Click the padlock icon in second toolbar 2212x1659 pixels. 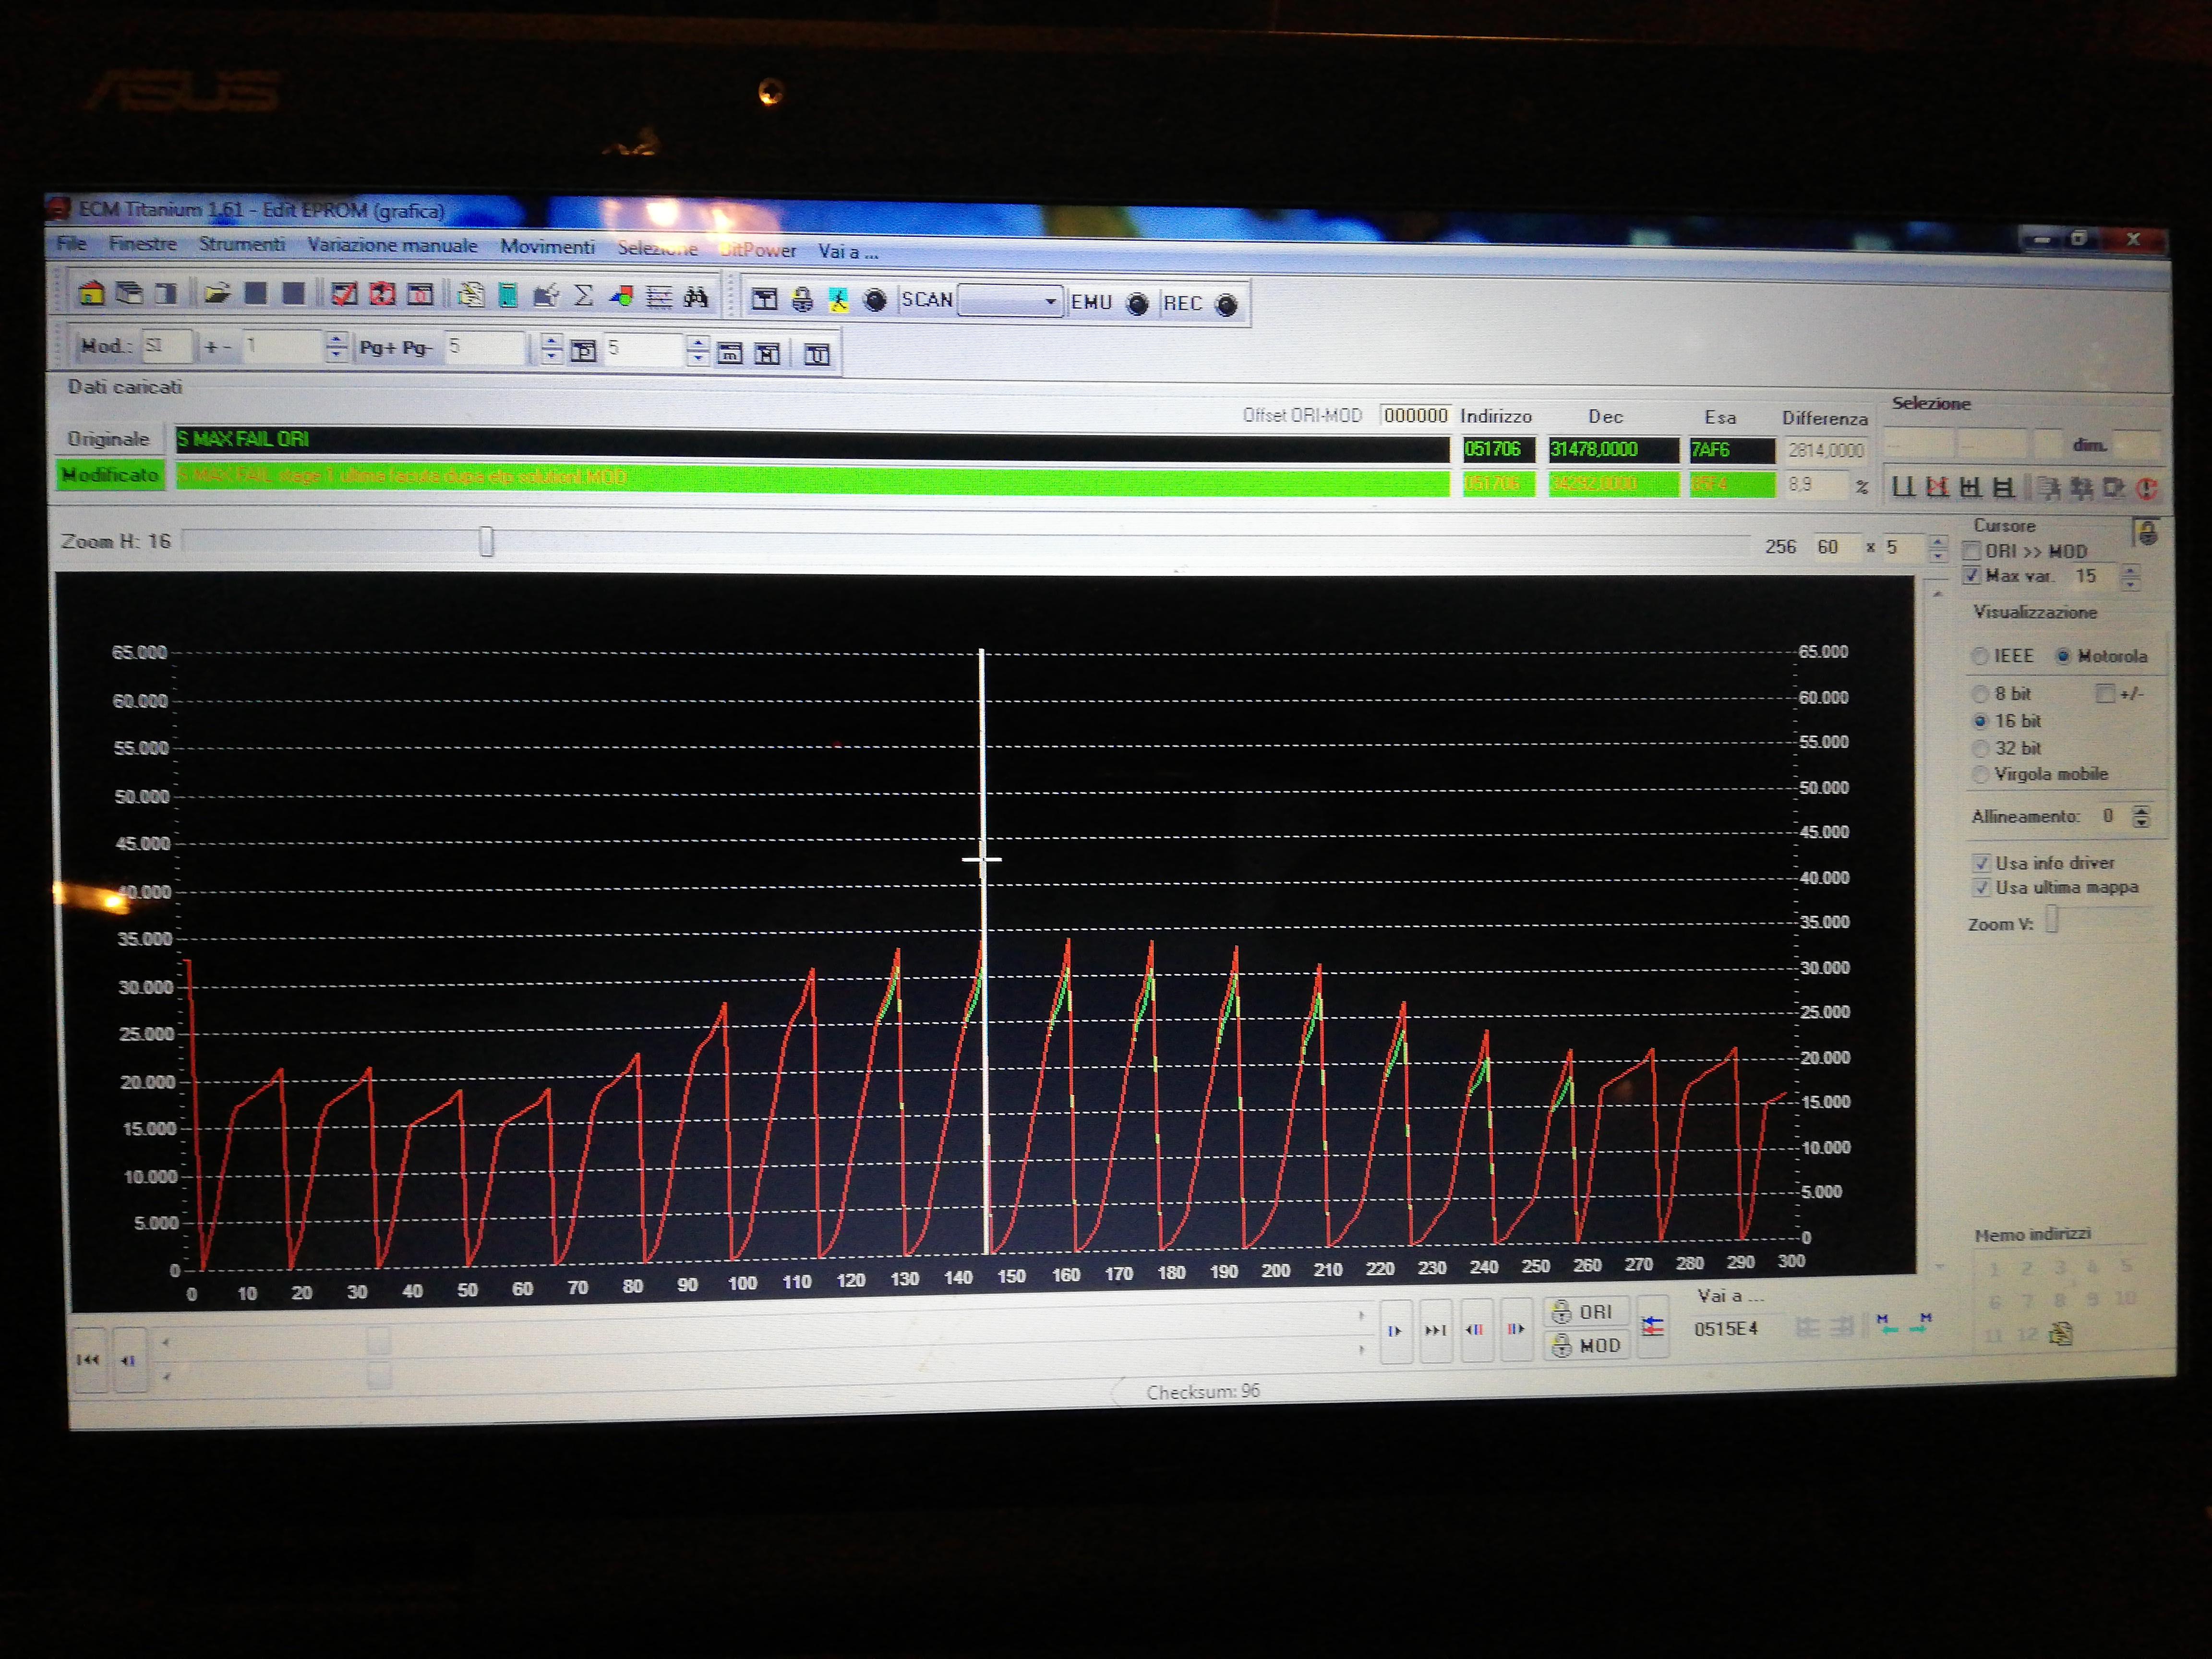pos(802,299)
